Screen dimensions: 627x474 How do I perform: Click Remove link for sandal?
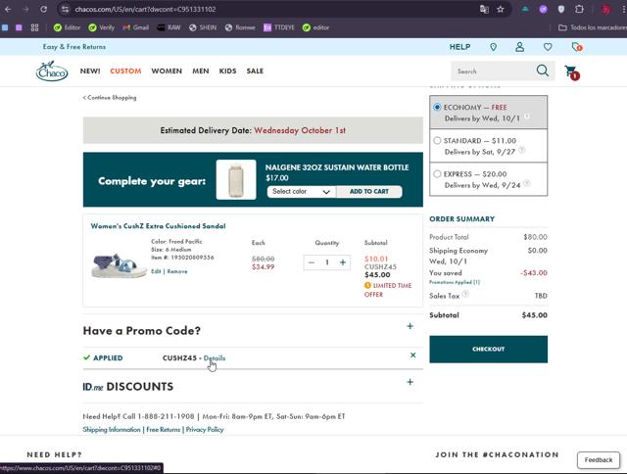pos(177,271)
